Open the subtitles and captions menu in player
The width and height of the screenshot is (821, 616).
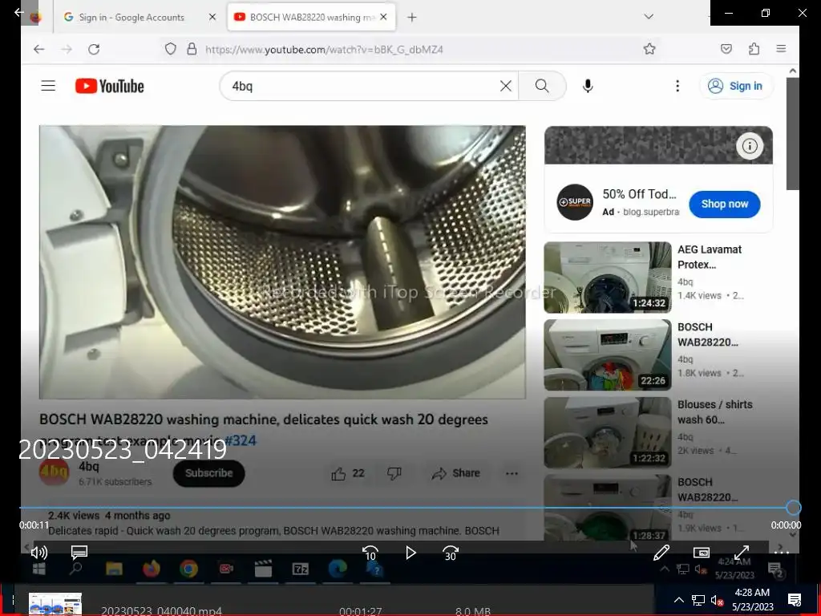click(x=79, y=552)
